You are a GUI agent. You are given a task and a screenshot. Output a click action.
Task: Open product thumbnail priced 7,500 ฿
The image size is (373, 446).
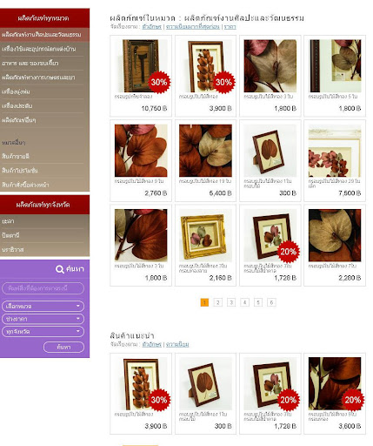335,151
